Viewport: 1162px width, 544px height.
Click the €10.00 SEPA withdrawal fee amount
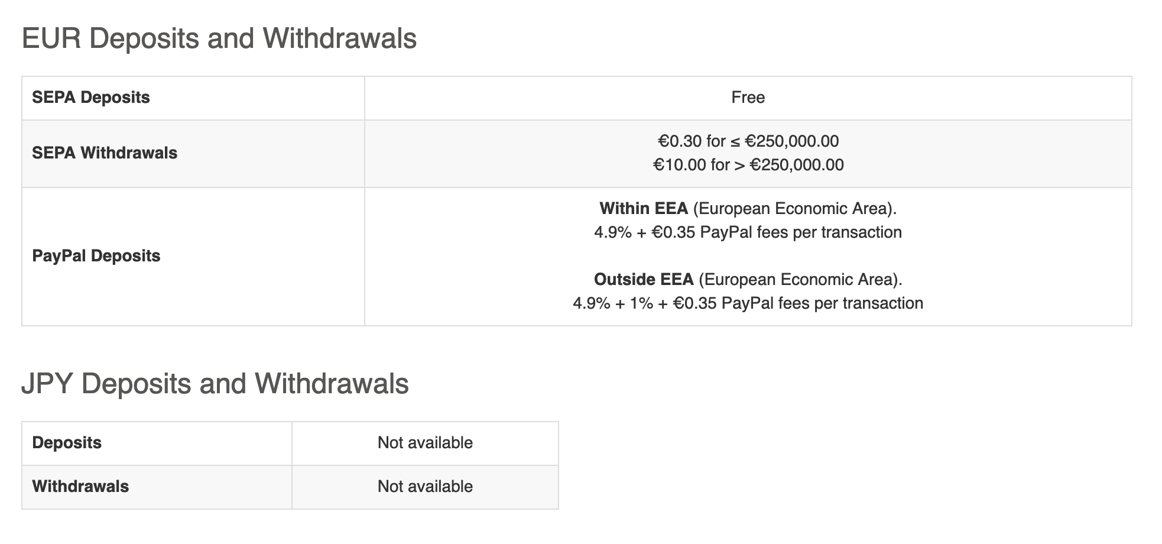[x=679, y=165]
